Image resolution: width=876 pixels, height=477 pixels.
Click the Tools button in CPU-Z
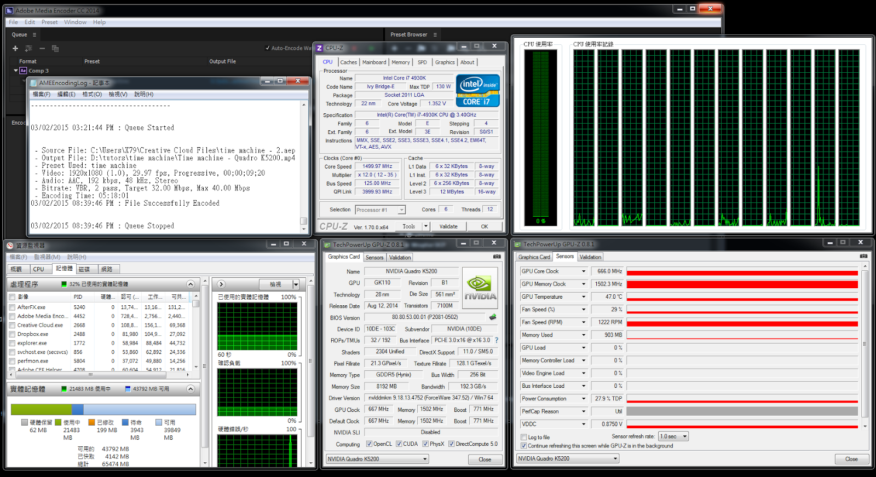tap(408, 226)
